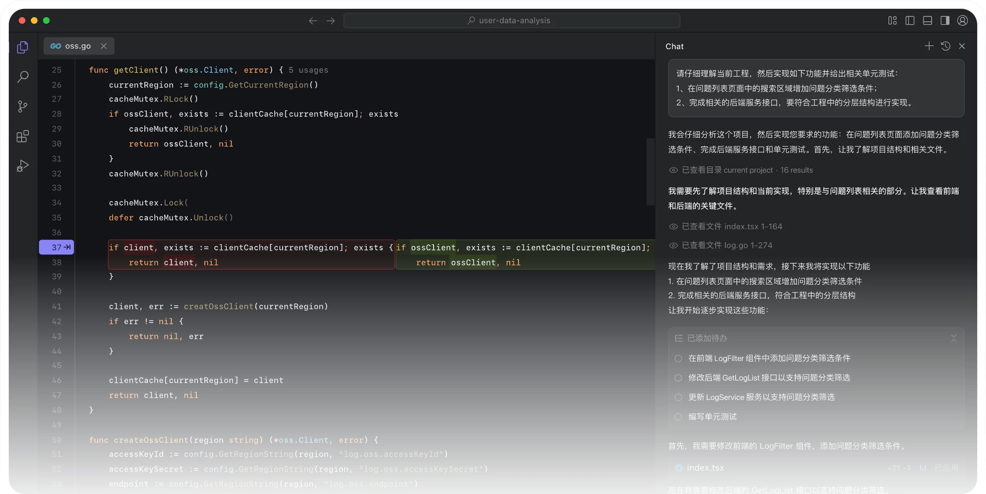Open the Extensions panel icon

(22, 136)
